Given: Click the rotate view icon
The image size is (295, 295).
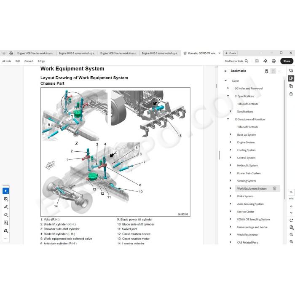Looking at the screenshot, I should tap(291, 220).
